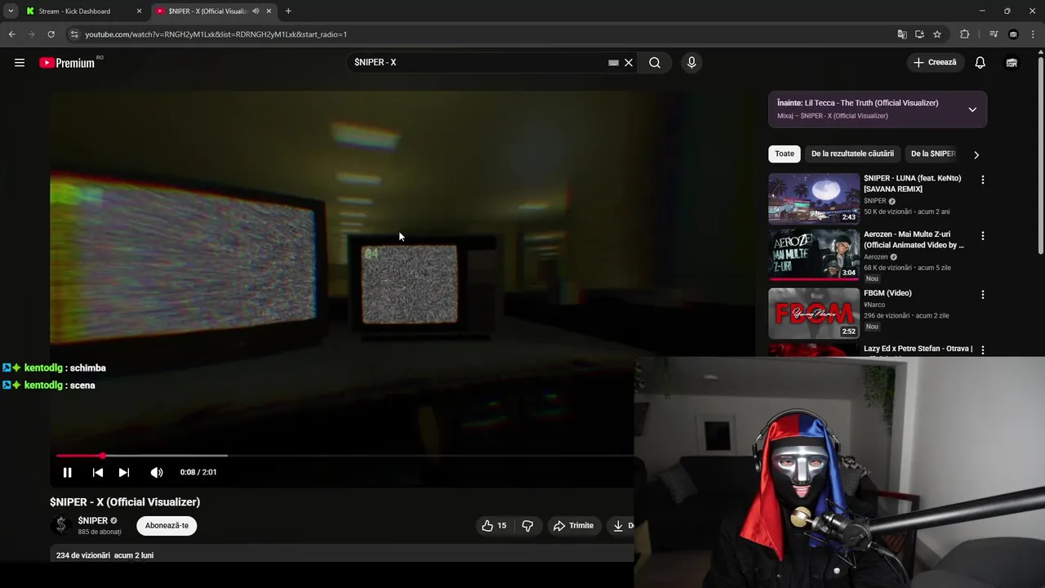Open options for FBGM (Video)
This screenshot has width=1045, height=588.
(x=983, y=295)
